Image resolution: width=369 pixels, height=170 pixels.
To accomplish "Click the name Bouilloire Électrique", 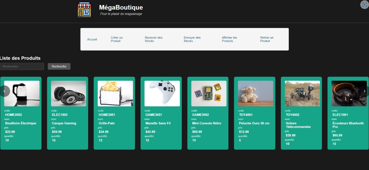I will (x=21, y=123).
